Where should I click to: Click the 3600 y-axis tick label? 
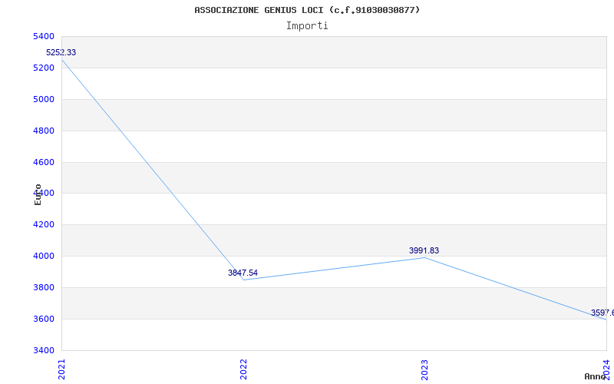44,319
